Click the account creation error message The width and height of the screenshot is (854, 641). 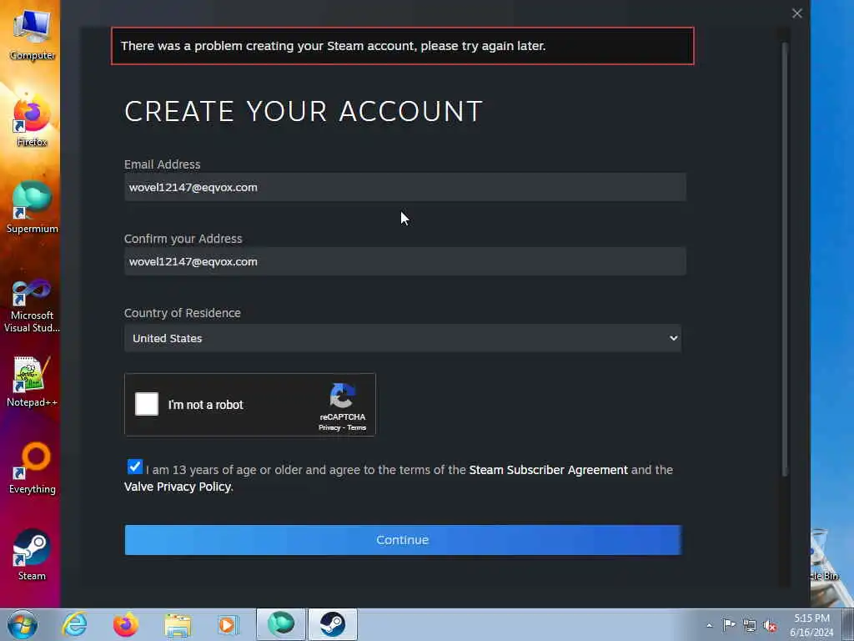(x=403, y=46)
